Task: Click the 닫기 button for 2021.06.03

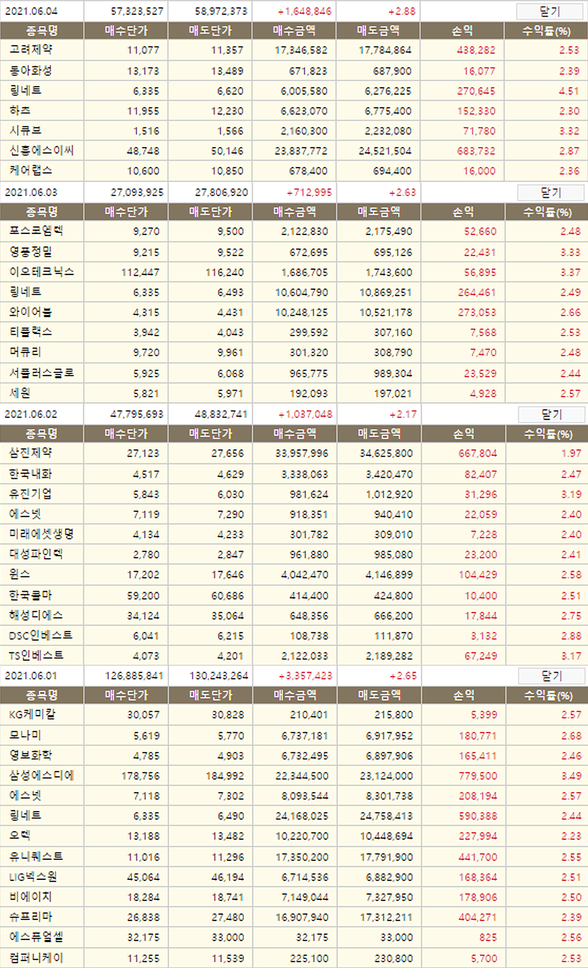Action: coord(551,193)
